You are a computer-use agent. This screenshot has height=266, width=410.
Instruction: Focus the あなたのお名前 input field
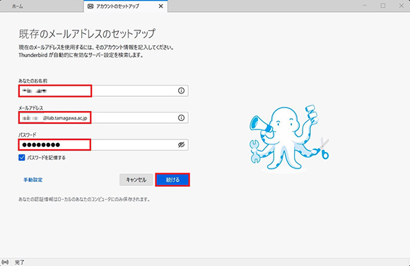pyautogui.click(x=103, y=91)
